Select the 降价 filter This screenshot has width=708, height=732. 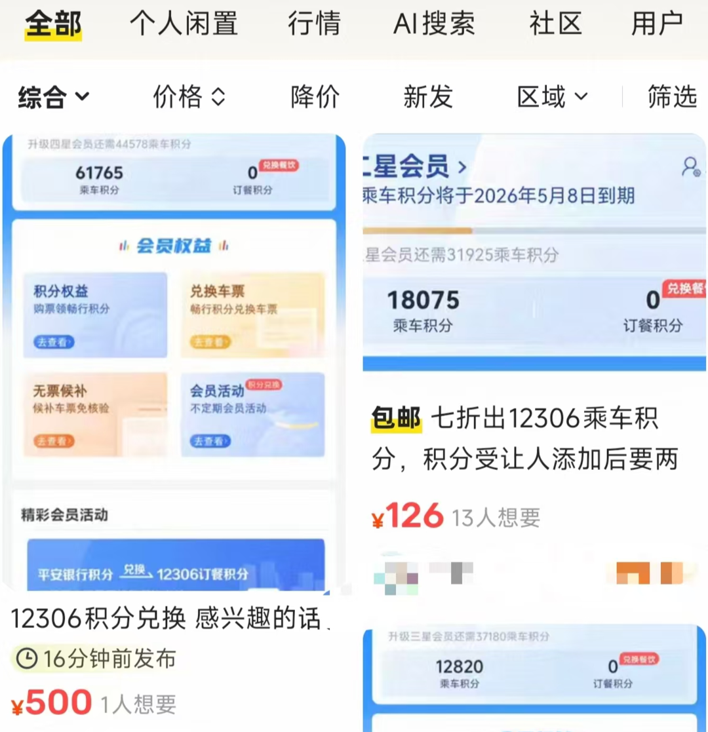tap(315, 96)
